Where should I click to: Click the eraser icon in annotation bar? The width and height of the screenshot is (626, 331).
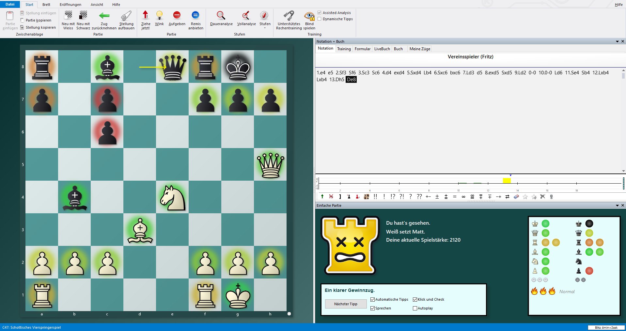coord(516,197)
